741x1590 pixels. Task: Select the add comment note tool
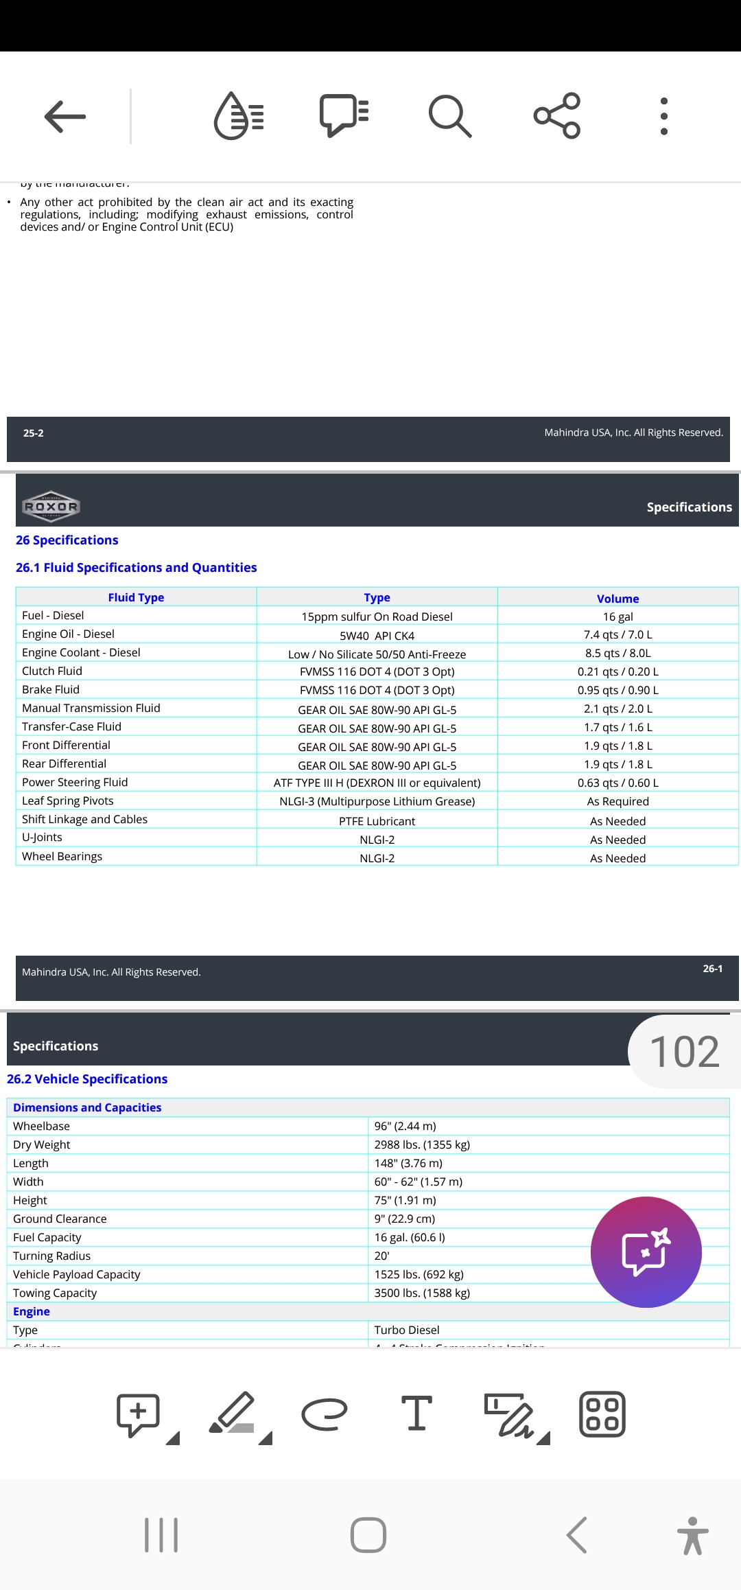coord(139,1414)
